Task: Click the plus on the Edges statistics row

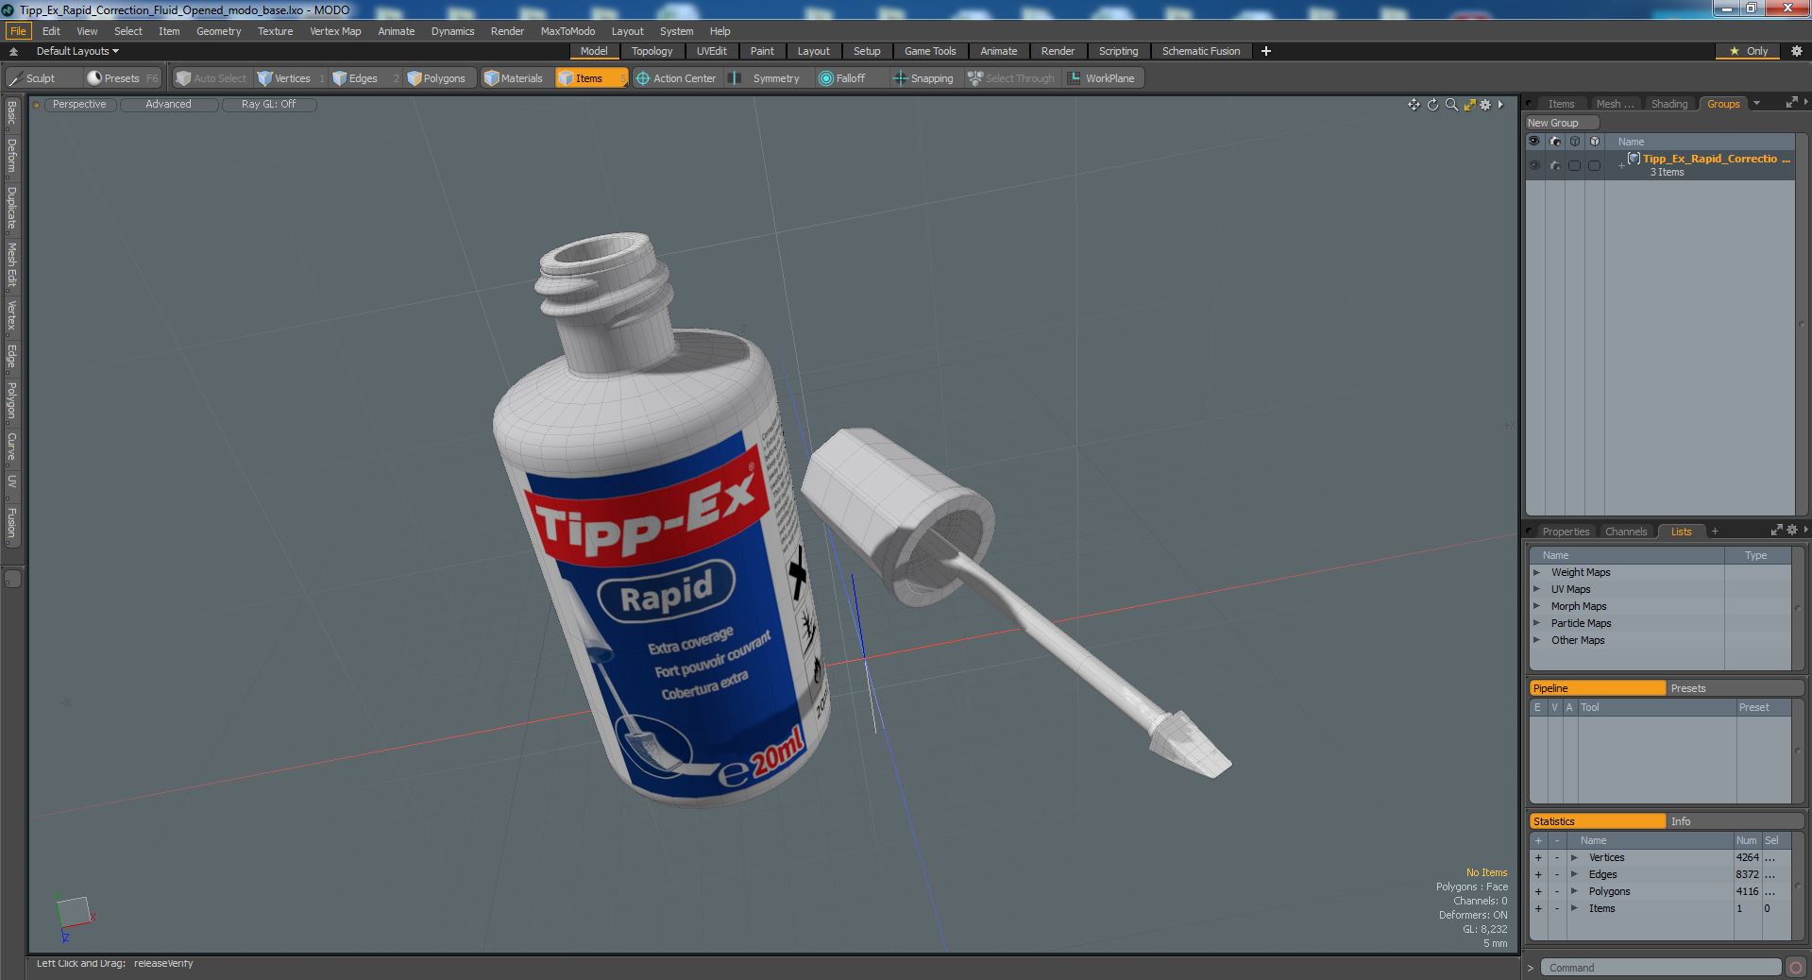Action: coord(1538,874)
